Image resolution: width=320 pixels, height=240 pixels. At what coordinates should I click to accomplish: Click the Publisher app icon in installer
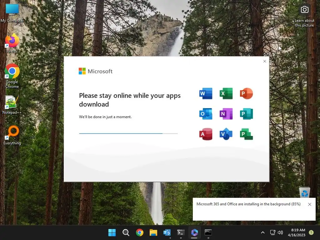tap(246, 114)
